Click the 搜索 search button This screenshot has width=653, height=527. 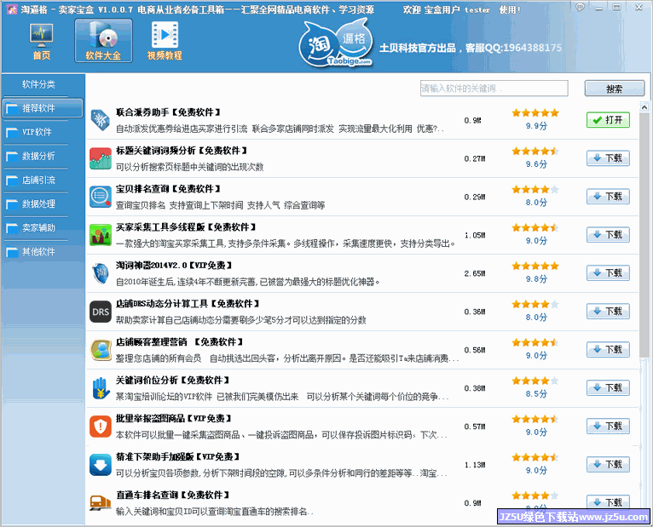point(615,89)
